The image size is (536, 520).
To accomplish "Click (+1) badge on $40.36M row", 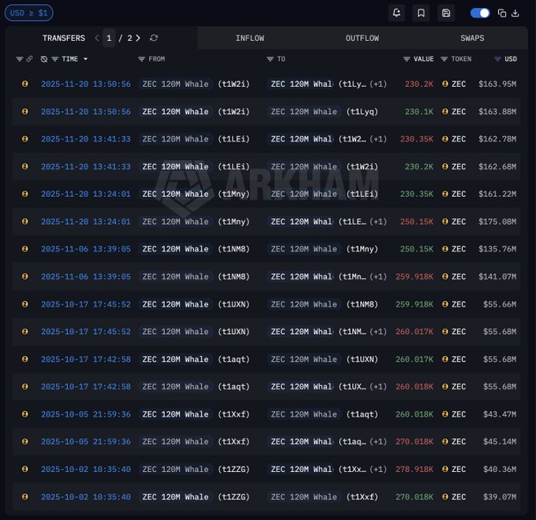I will click(x=378, y=470).
